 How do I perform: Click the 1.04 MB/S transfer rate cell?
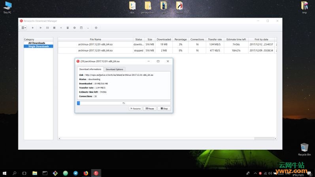(215, 44)
